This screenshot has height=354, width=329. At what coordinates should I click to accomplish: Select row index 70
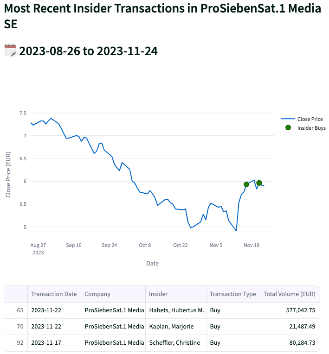tap(16, 327)
